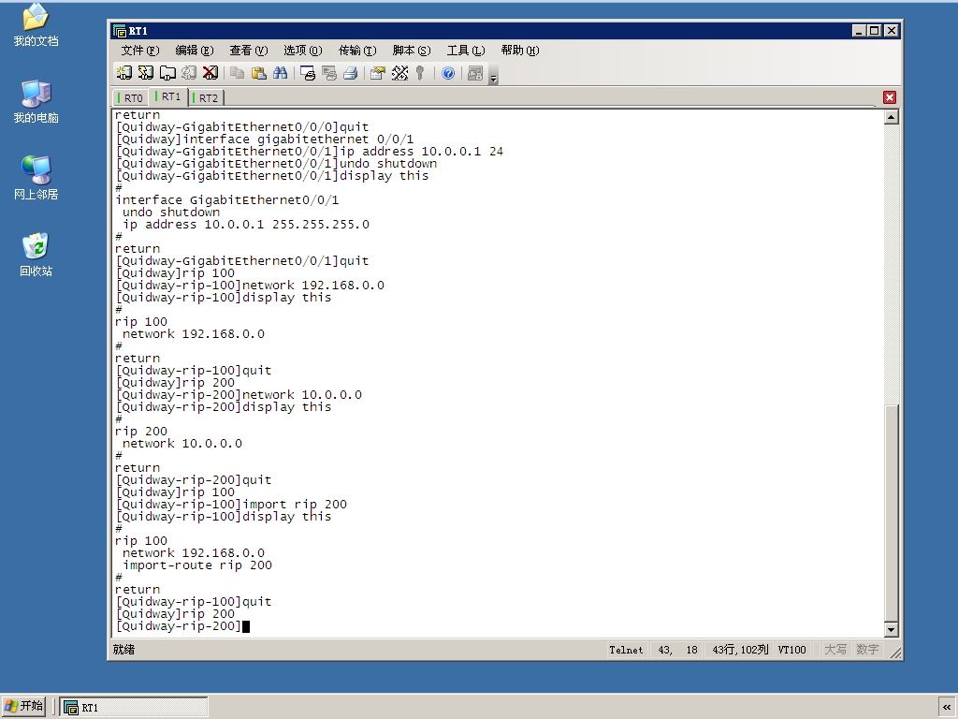Click the greyed Reconnect toolbar icon

coord(189,73)
